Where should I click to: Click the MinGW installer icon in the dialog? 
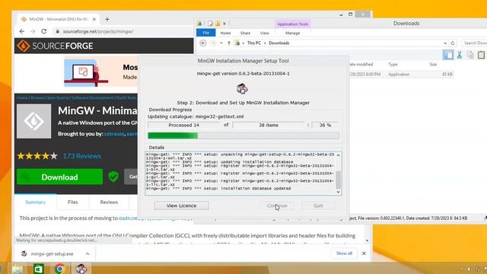[x=242, y=89]
